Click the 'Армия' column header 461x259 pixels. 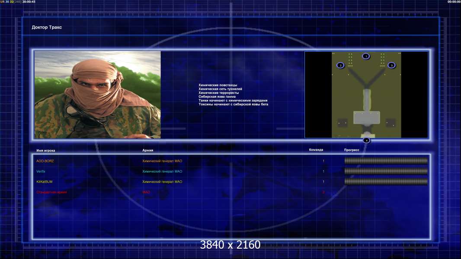click(147, 150)
